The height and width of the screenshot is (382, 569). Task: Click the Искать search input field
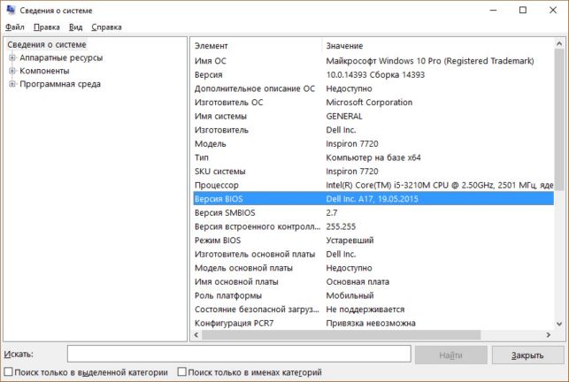239,354
